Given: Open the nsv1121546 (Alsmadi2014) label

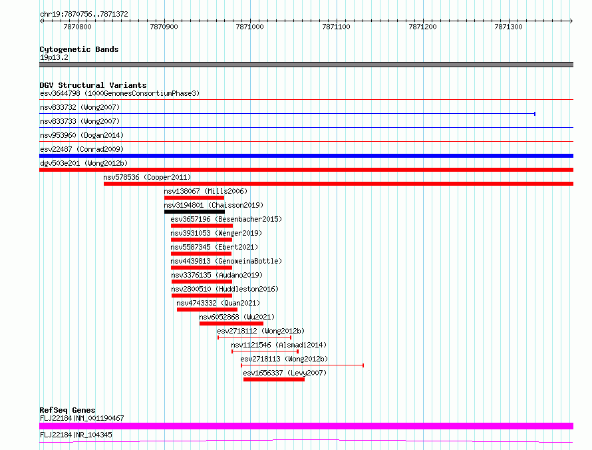Looking at the screenshot, I should 279,345.
